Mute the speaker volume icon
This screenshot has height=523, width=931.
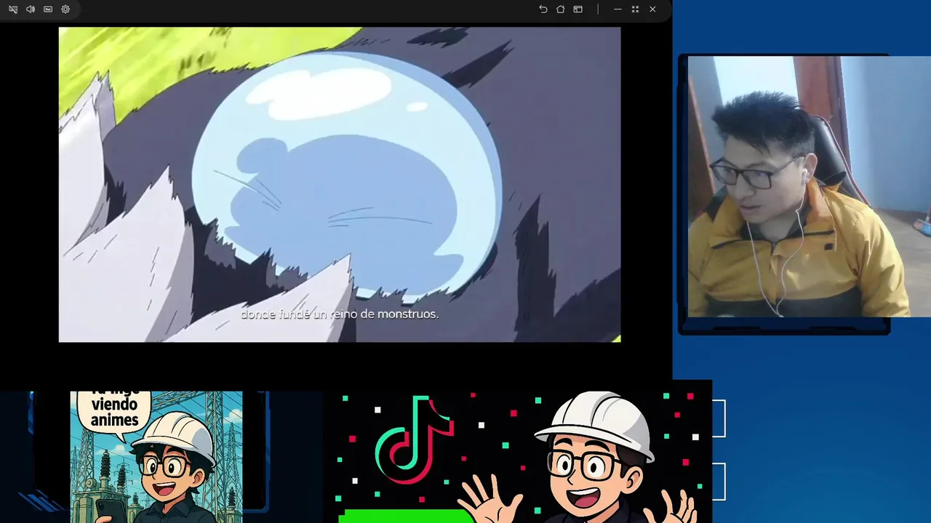click(31, 9)
